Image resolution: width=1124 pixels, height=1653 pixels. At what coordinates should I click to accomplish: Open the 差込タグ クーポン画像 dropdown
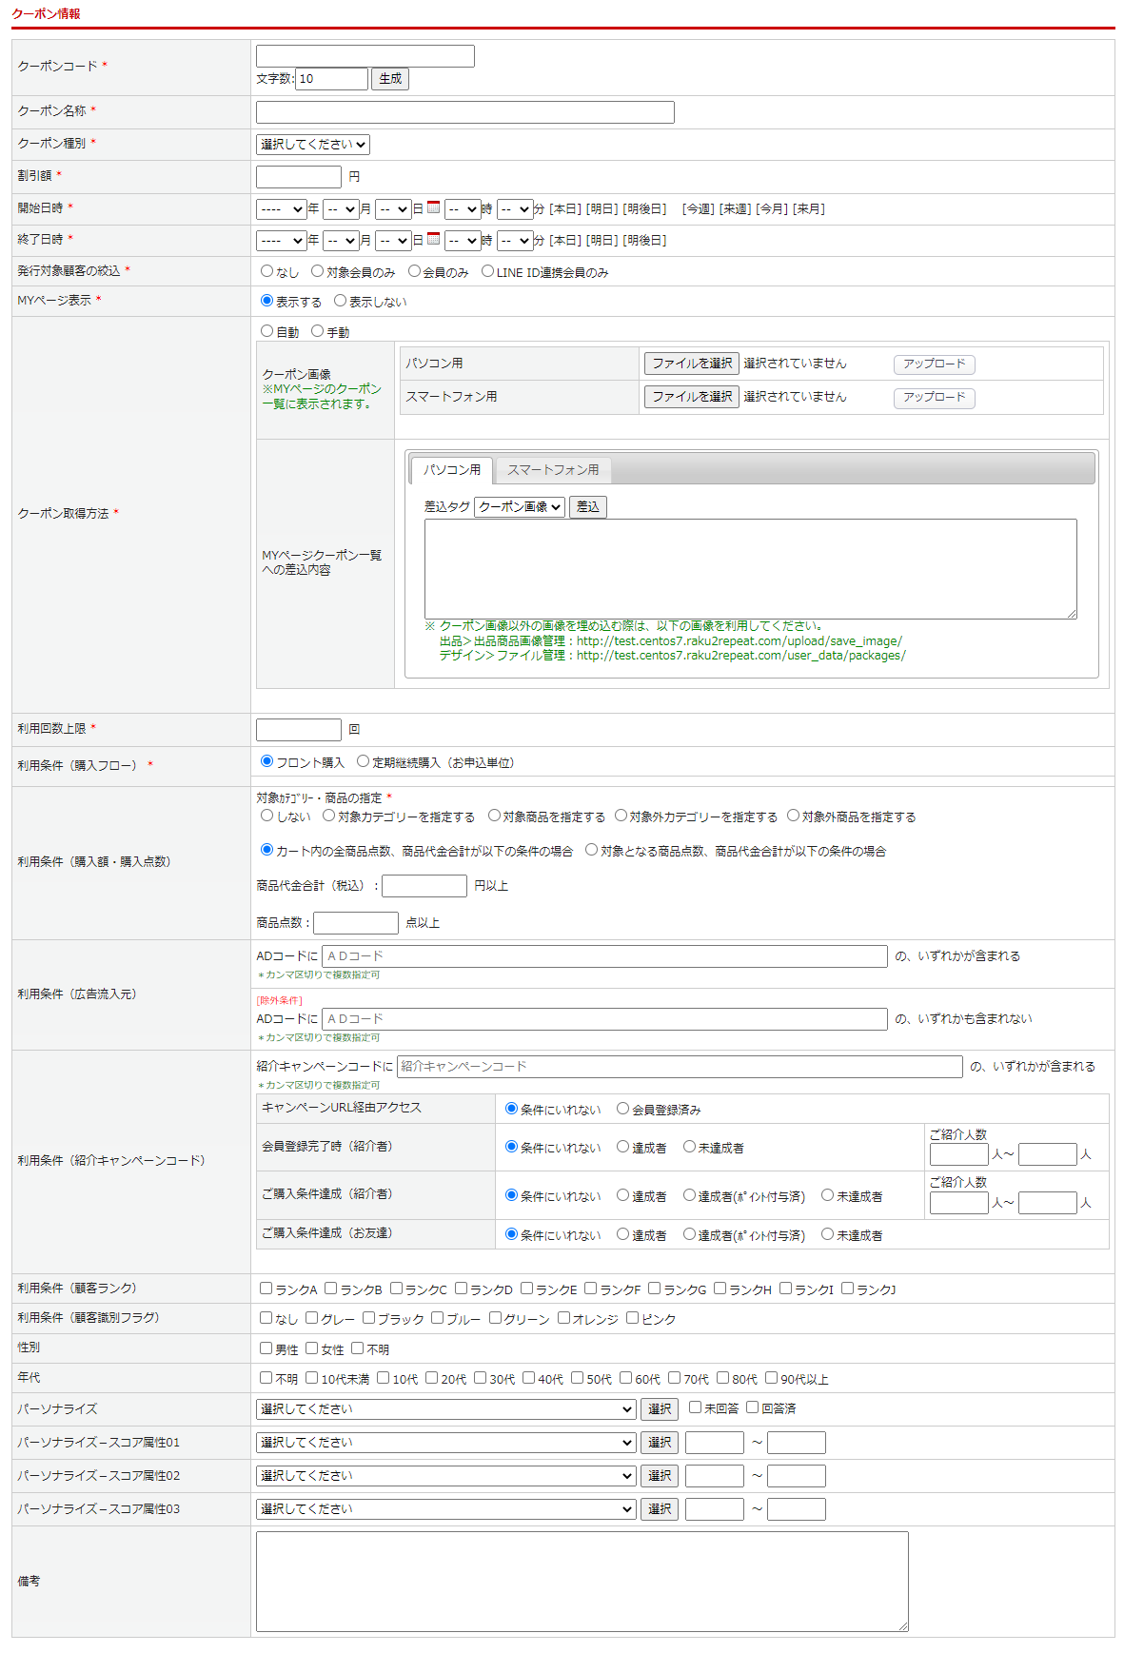point(520,507)
